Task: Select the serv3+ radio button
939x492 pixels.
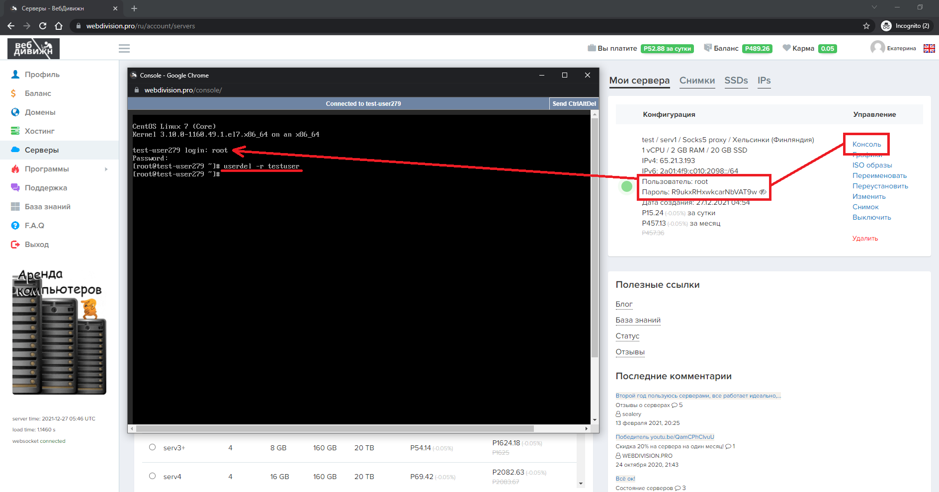Action: coord(152,447)
